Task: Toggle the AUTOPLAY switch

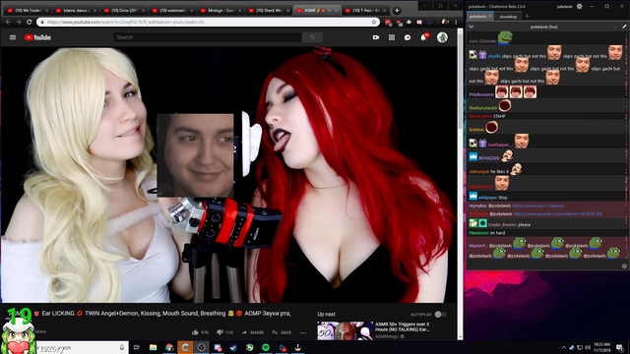Action: click(440, 315)
